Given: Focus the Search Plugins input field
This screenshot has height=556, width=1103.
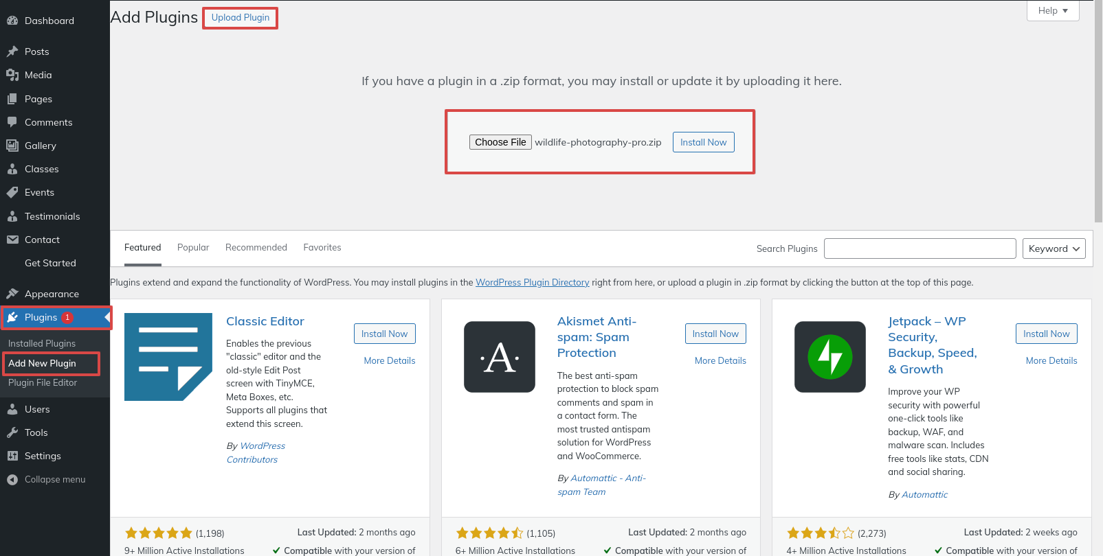Looking at the screenshot, I should (x=920, y=248).
